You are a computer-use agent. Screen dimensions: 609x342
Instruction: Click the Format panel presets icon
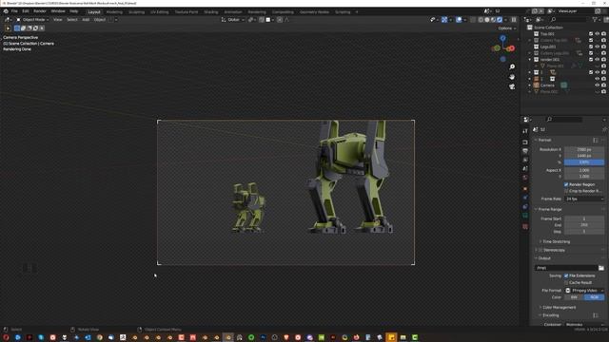point(596,140)
